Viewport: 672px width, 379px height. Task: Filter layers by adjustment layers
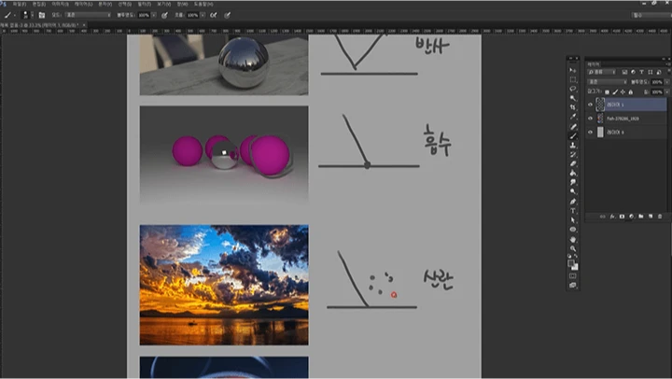[633, 72]
